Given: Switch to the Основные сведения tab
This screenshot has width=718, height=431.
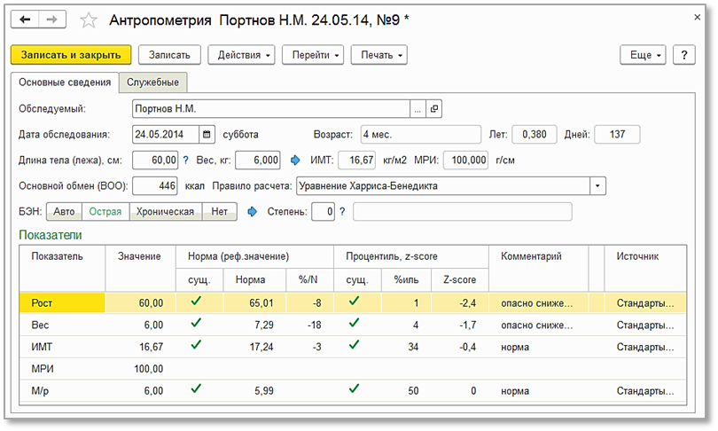Looking at the screenshot, I should click(x=65, y=82).
